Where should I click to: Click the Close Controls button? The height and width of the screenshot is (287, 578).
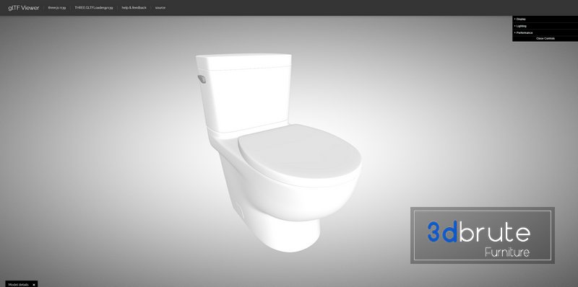click(545, 38)
